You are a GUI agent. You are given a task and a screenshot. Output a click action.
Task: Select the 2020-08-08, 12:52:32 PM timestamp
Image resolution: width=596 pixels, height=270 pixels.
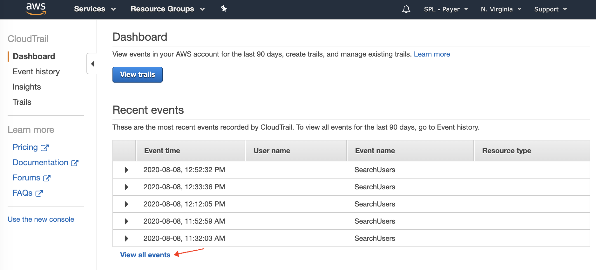tap(184, 170)
